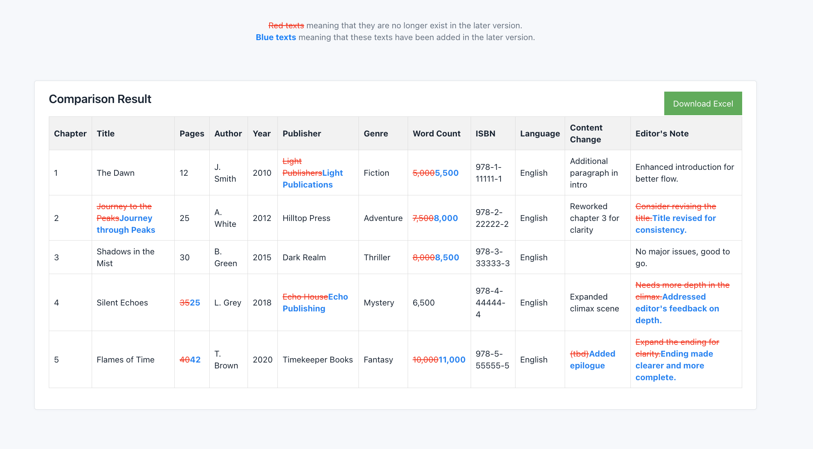Image resolution: width=813 pixels, height=449 pixels.
Task: Click the Title column header
Action: (105, 133)
